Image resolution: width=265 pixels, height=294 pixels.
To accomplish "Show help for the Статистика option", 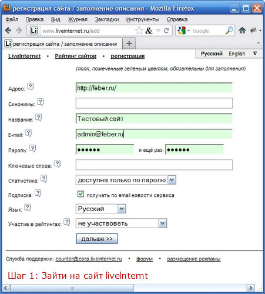I will pyautogui.click(x=43, y=179).
